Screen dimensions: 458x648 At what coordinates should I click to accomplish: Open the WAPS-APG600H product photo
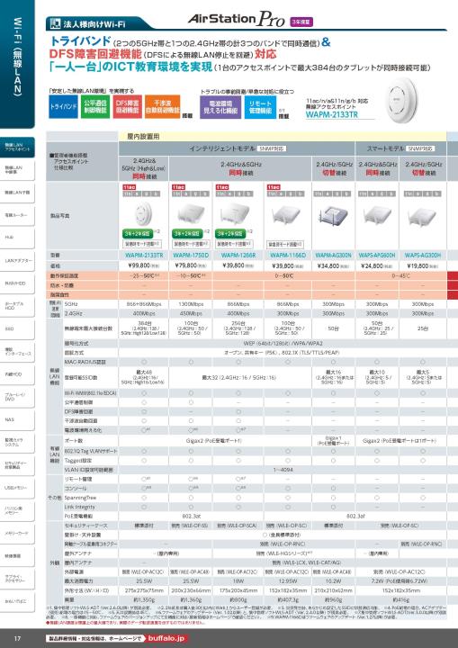377,216
